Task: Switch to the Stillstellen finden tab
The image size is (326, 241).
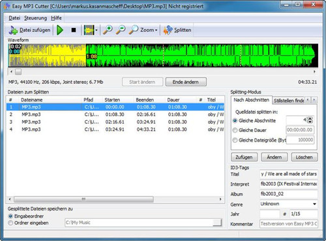Action: pos(289,101)
